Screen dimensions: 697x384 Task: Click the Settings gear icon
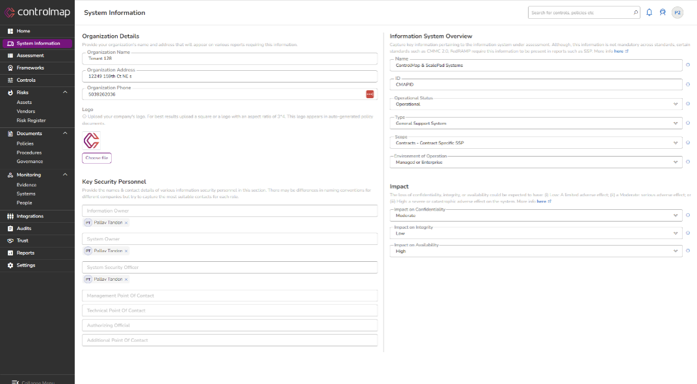click(x=9, y=265)
